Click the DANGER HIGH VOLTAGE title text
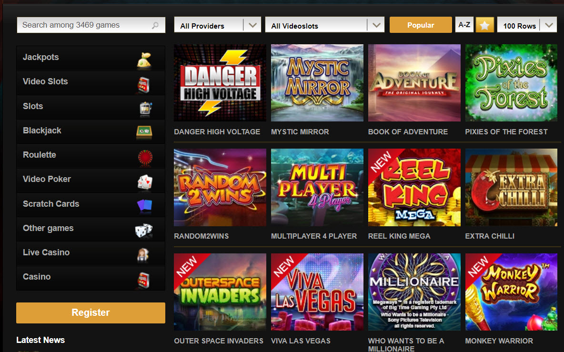This screenshot has width=564, height=352. point(217,132)
